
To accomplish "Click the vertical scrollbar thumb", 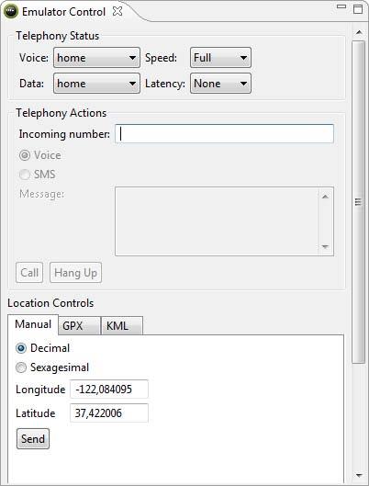I will (x=359, y=202).
